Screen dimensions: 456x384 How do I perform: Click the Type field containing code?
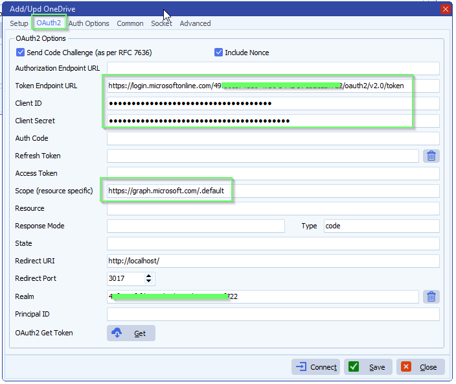click(x=382, y=226)
